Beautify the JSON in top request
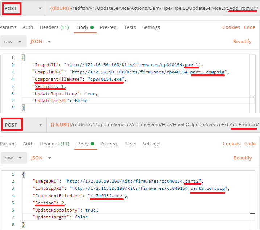260x230 pixels. tap(242, 42)
